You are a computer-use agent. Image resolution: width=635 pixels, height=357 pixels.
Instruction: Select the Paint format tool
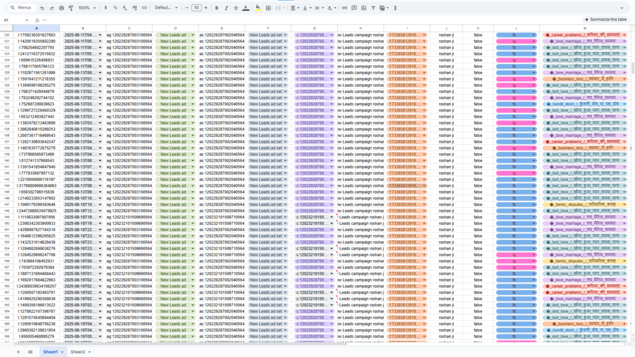[x=71, y=8]
